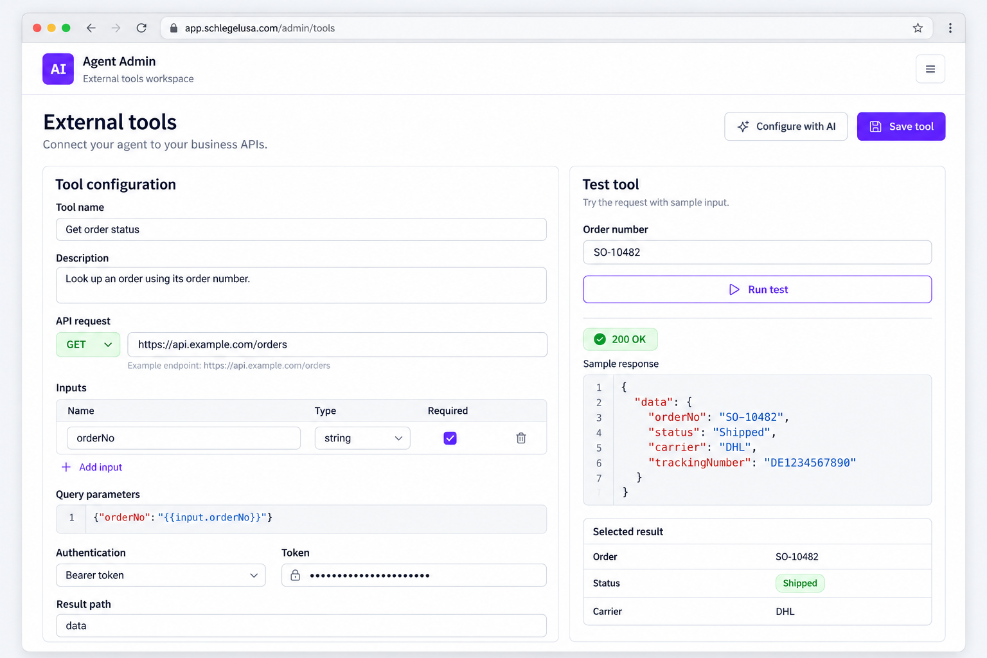The image size is (987, 658).
Task: Click the AI logo icon
Action: [58, 69]
